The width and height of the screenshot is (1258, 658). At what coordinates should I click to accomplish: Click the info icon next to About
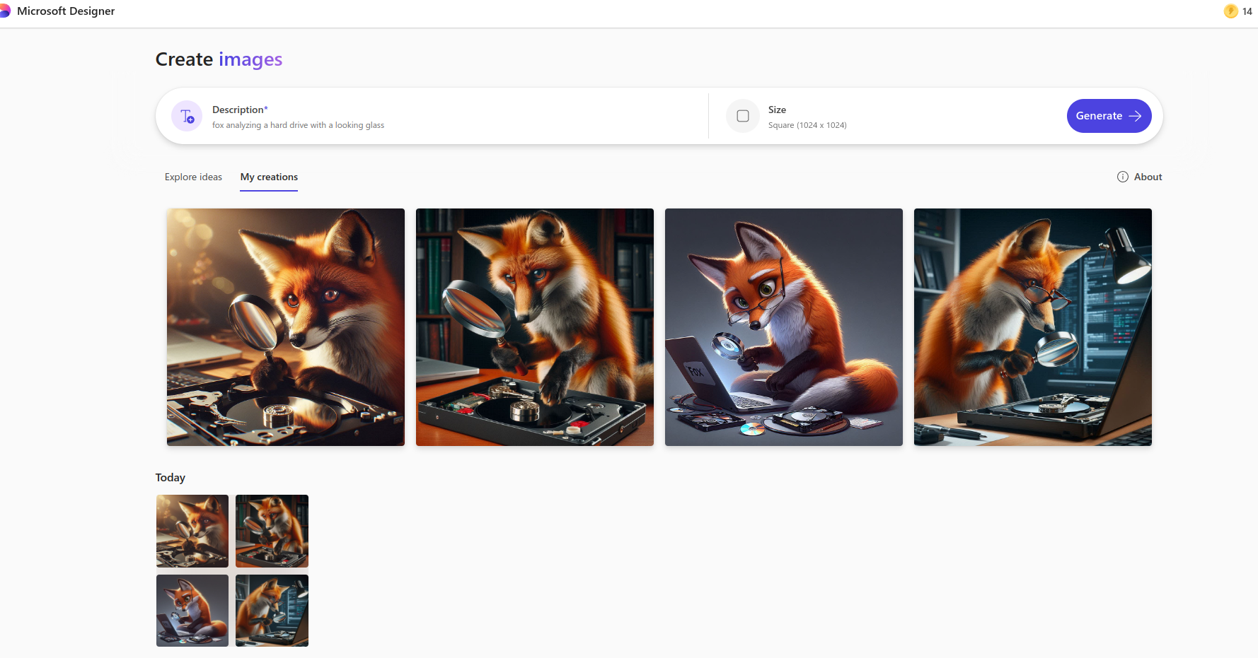coord(1122,177)
